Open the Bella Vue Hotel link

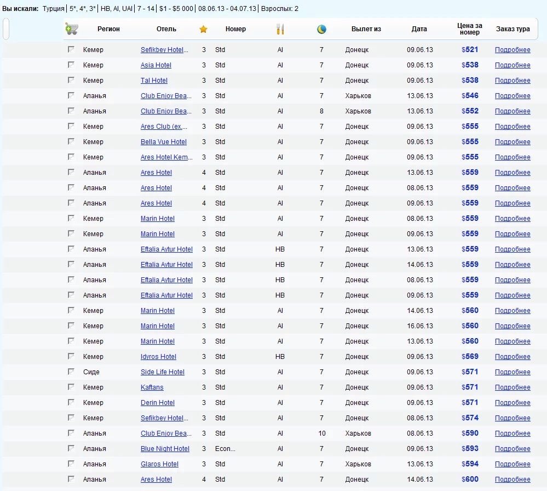click(164, 142)
